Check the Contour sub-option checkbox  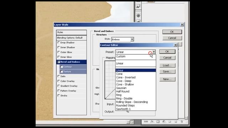coord(62,66)
